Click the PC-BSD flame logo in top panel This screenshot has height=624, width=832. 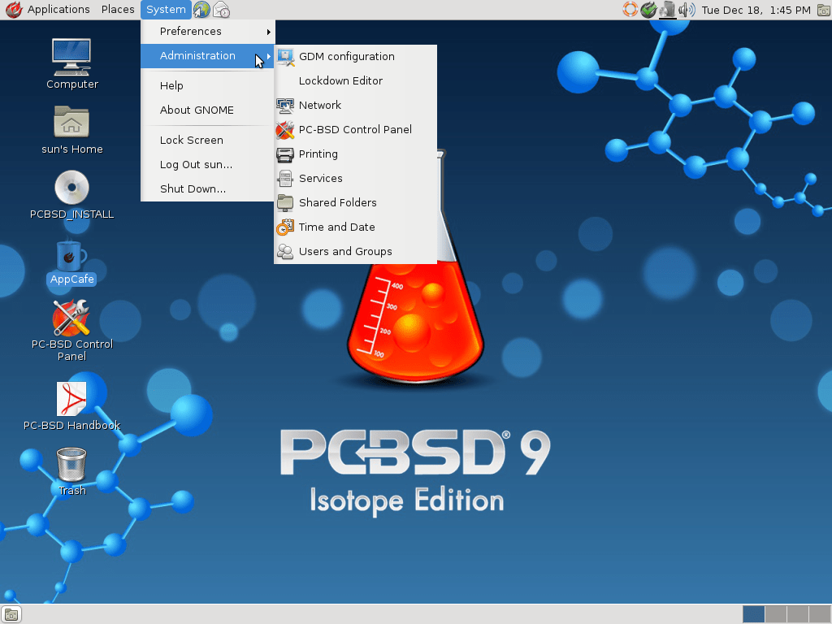point(14,10)
